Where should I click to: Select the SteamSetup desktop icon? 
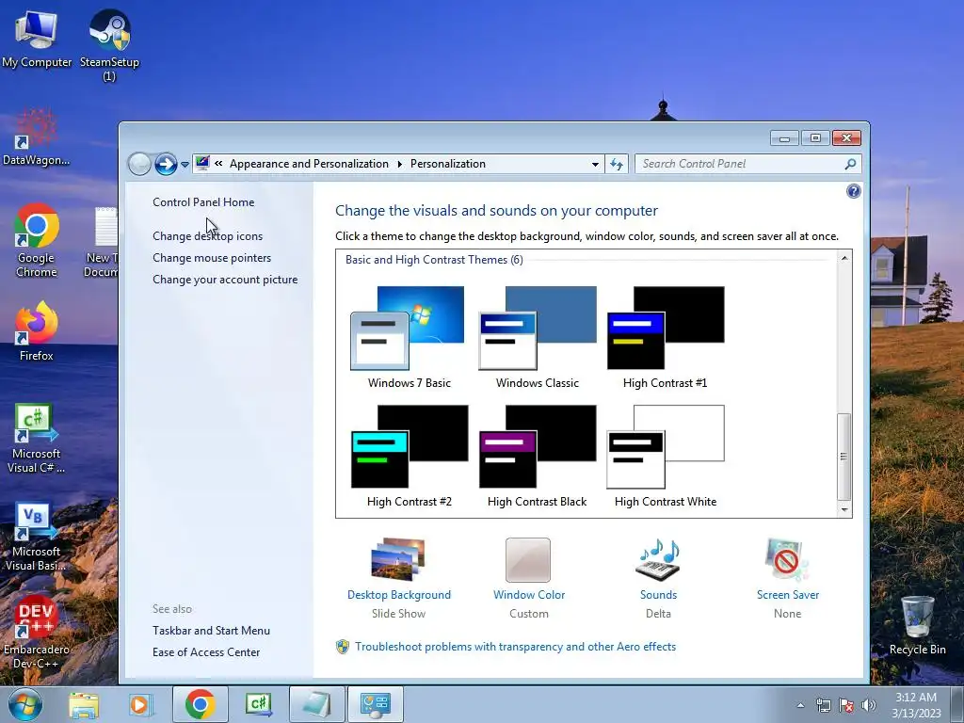pyautogui.click(x=109, y=45)
